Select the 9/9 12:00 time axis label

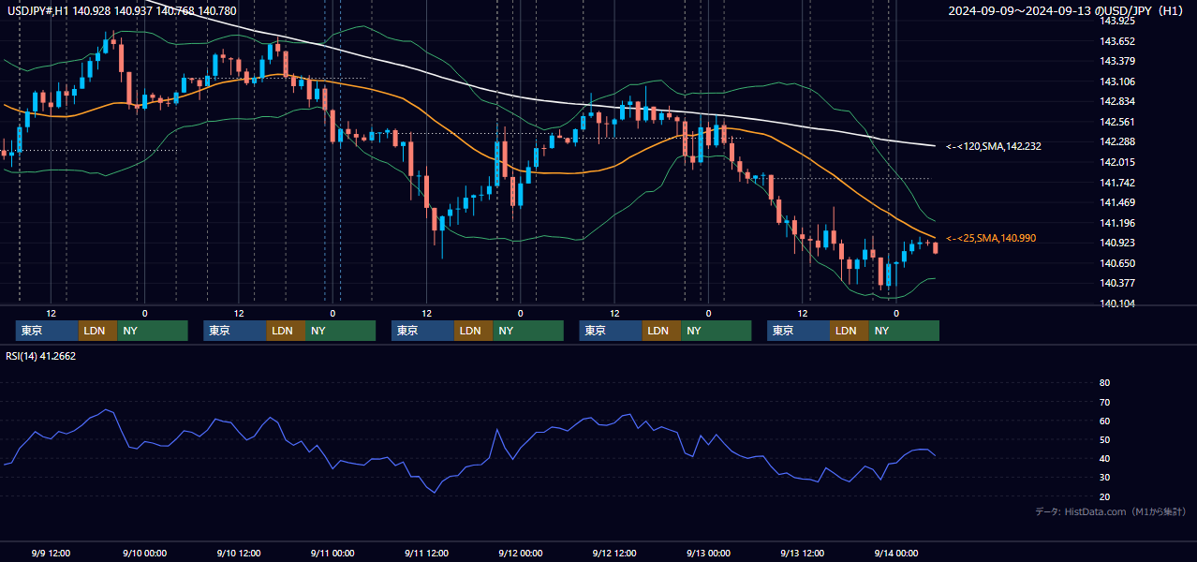point(52,553)
